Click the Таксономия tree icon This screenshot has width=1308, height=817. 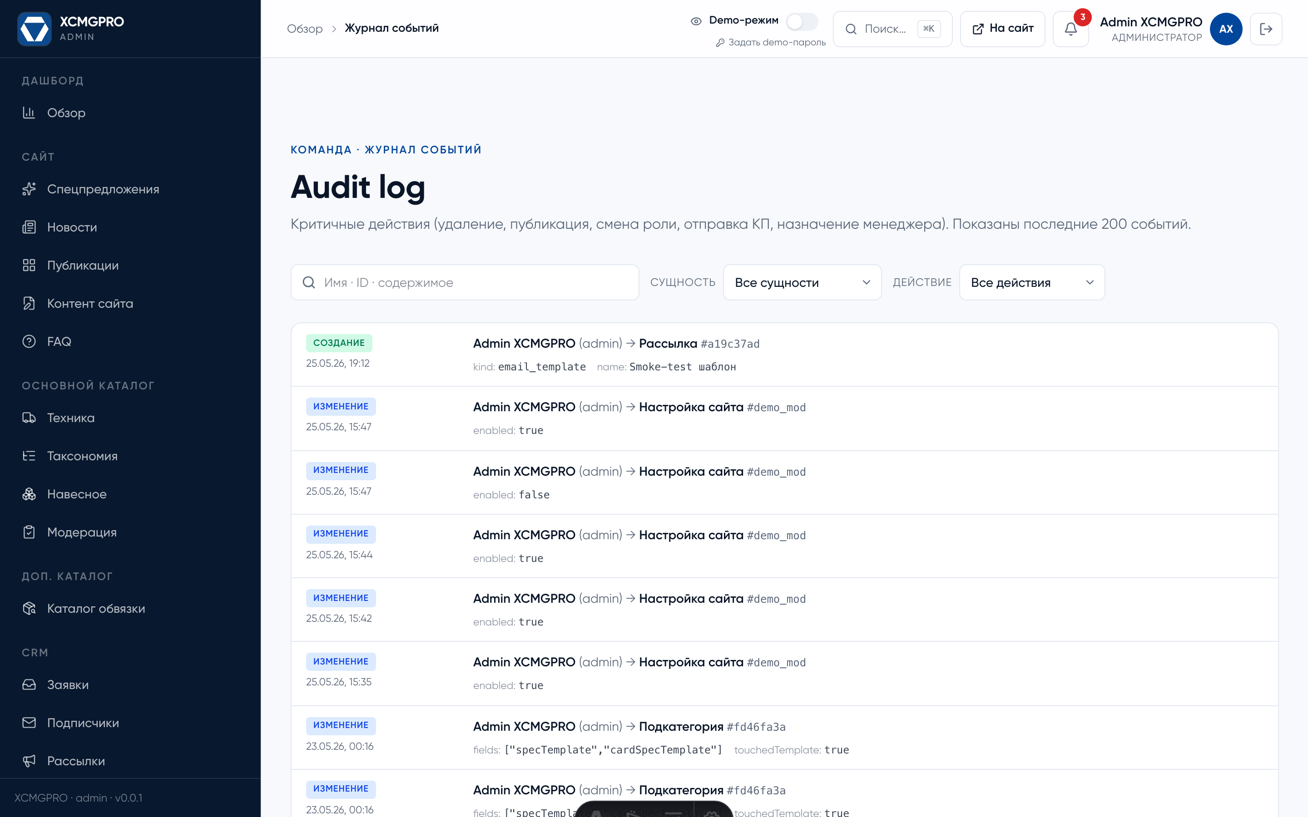click(x=29, y=456)
